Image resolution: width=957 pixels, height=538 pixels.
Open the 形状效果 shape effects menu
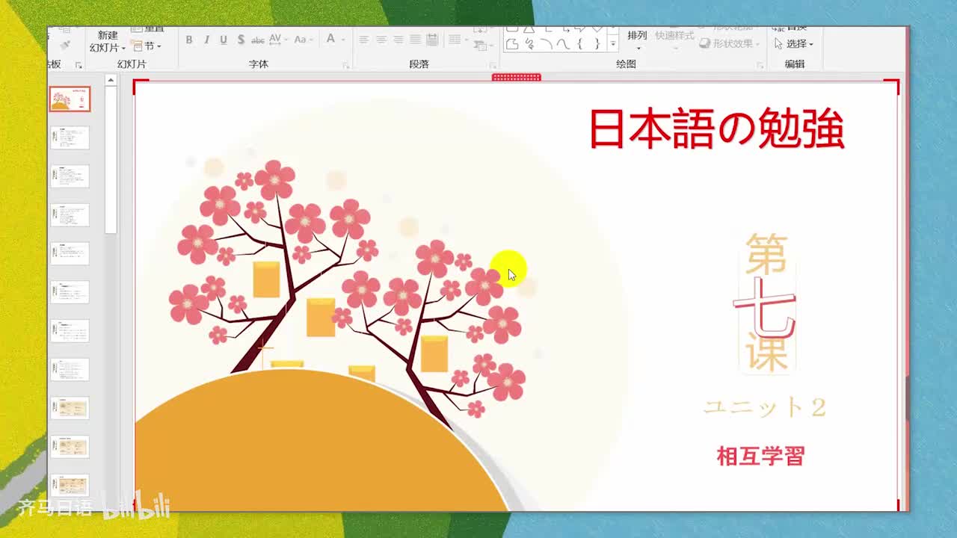(730, 43)
